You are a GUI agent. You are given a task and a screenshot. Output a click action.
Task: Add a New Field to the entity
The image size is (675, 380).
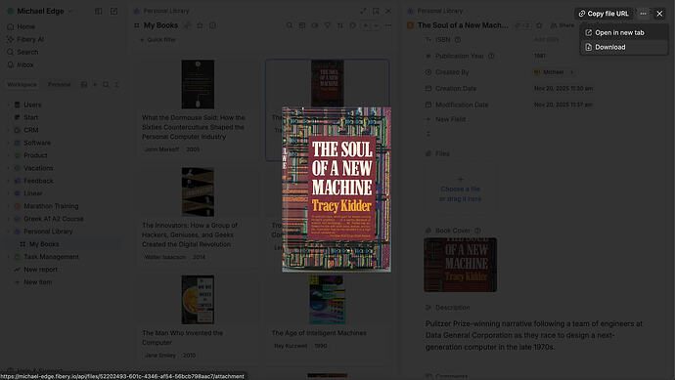446,119
